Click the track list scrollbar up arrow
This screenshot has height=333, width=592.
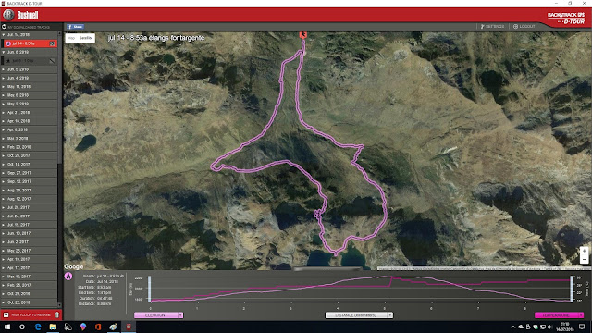point(59,33)
